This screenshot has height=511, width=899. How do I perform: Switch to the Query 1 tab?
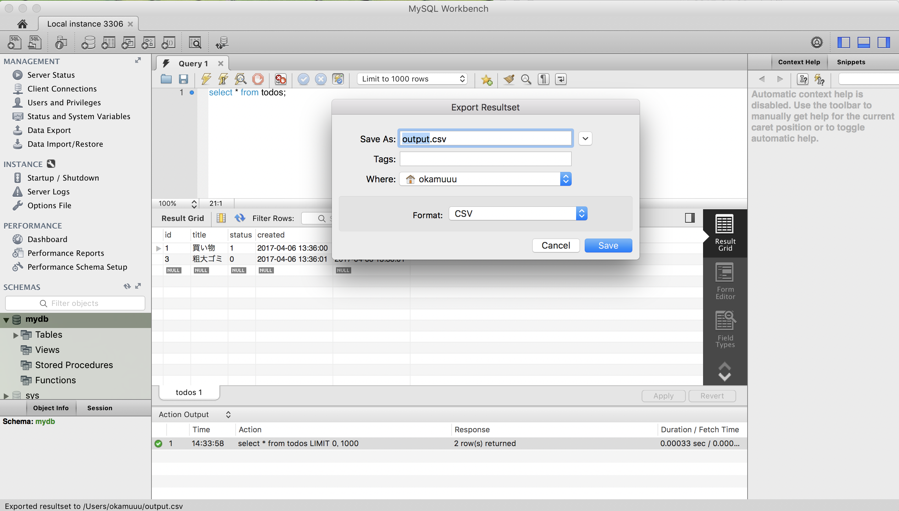click(193, 64)
